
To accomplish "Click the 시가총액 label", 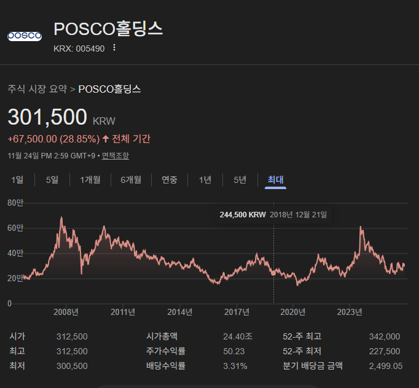I will point(162,336).
